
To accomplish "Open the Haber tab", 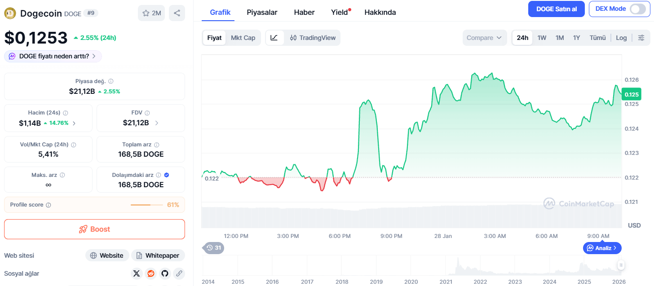I will click(x=304, y=12).
